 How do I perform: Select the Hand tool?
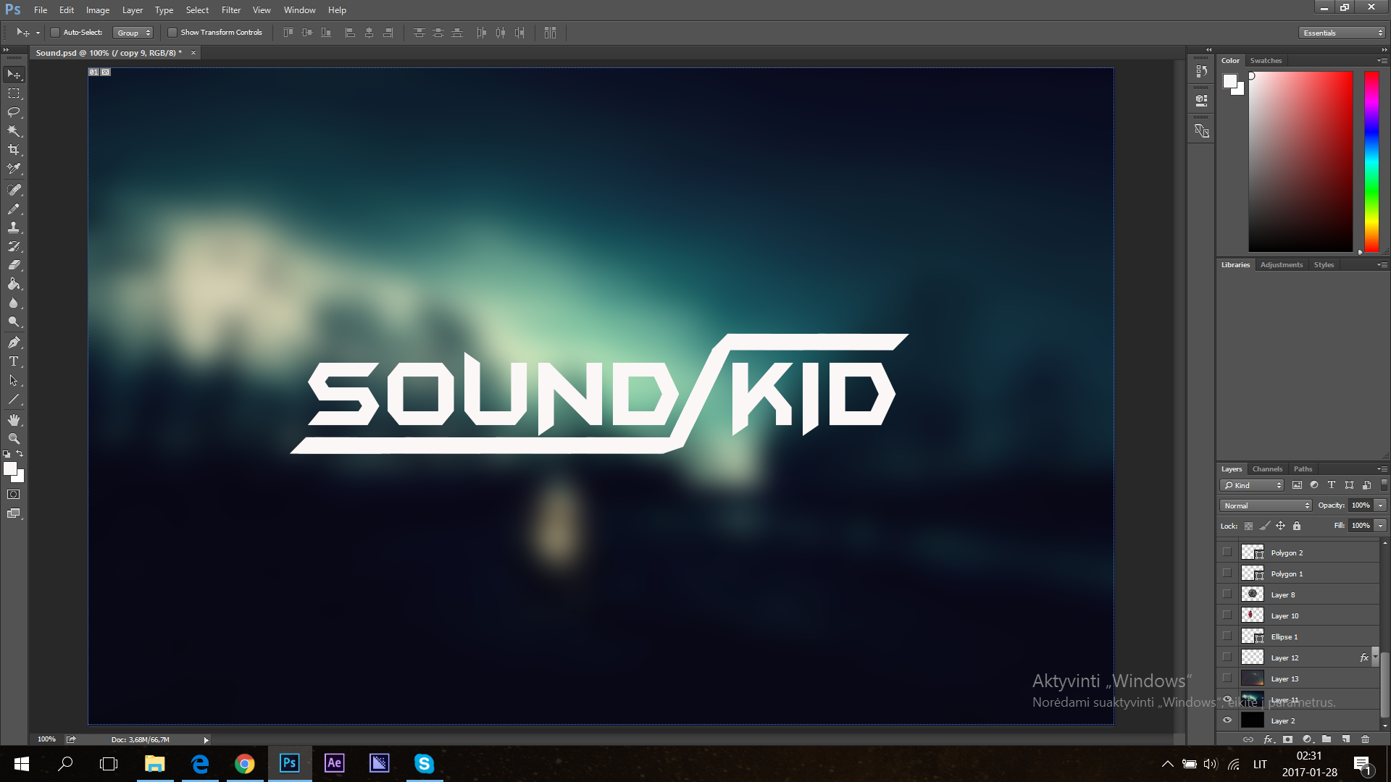click(14, 420)
